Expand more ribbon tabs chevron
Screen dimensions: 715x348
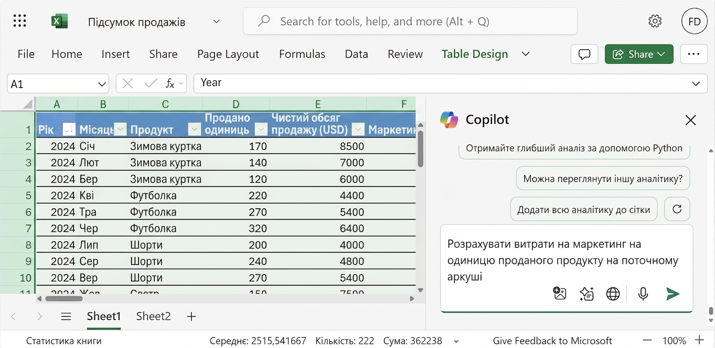[525, 54]
